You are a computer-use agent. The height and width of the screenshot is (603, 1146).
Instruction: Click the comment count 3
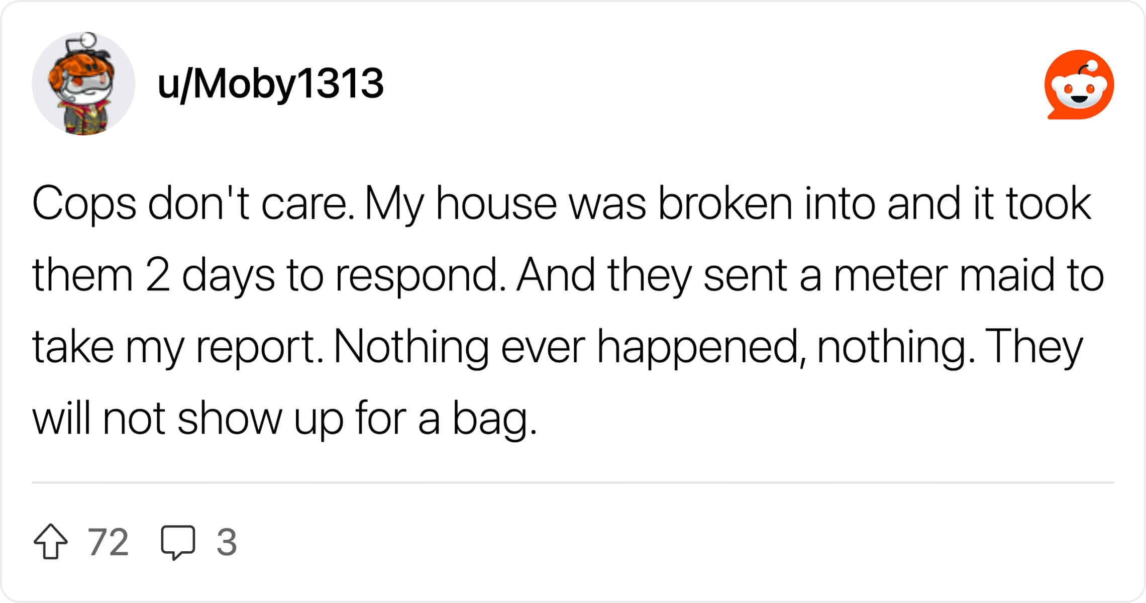coord(227,542)
